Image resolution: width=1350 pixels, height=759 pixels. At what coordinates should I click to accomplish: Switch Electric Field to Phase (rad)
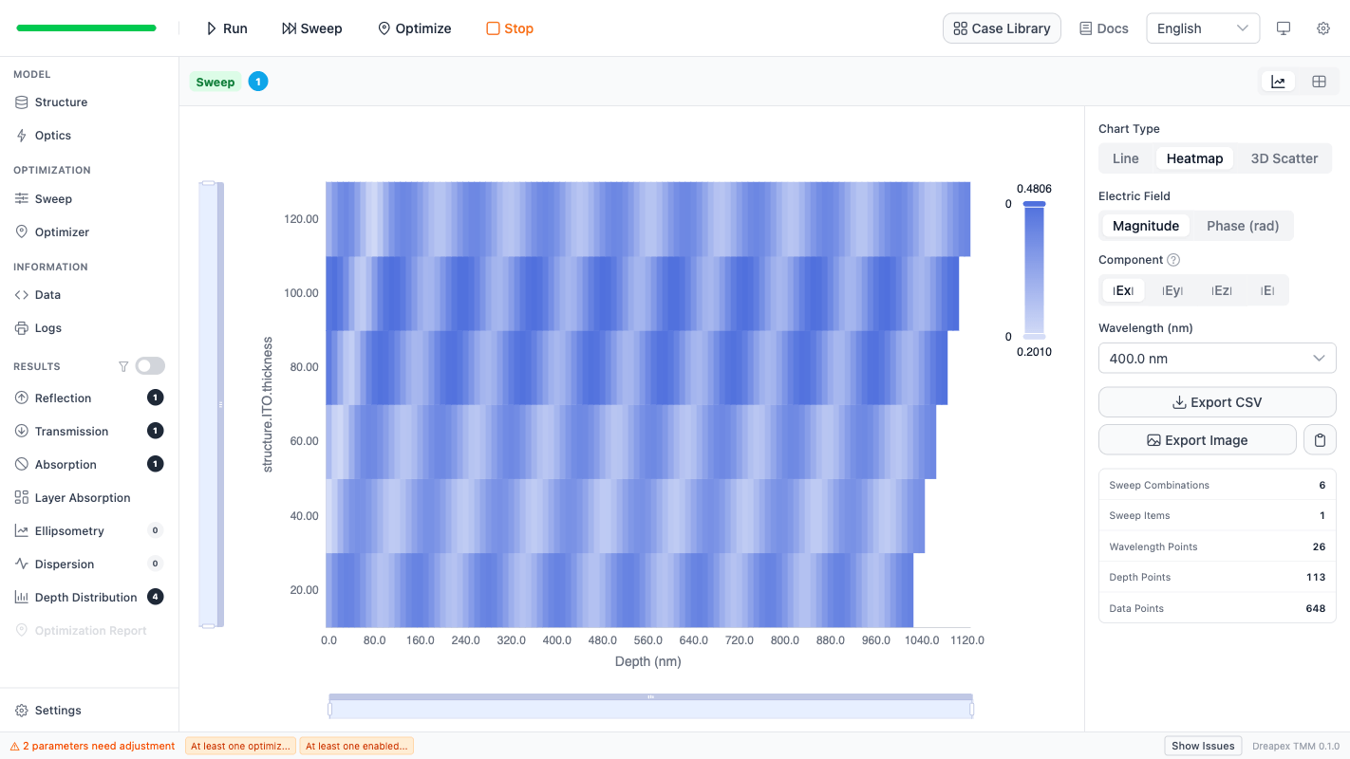[1243, 225]
